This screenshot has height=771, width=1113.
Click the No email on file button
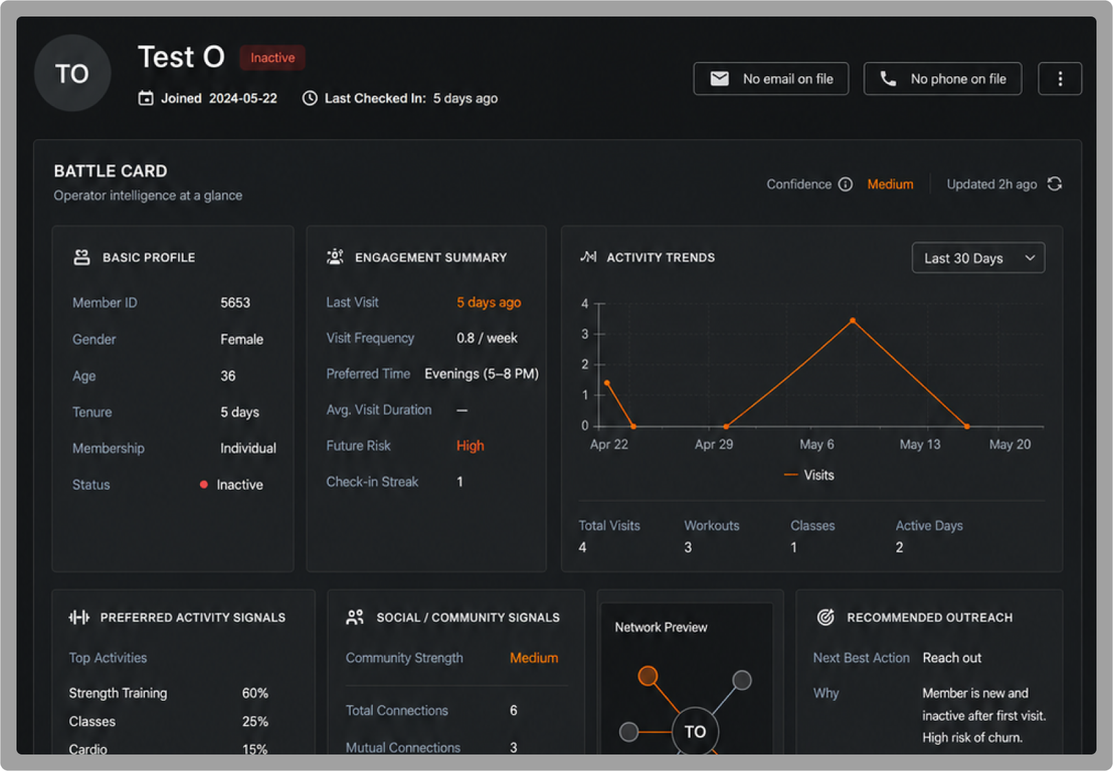click(771, 78)
